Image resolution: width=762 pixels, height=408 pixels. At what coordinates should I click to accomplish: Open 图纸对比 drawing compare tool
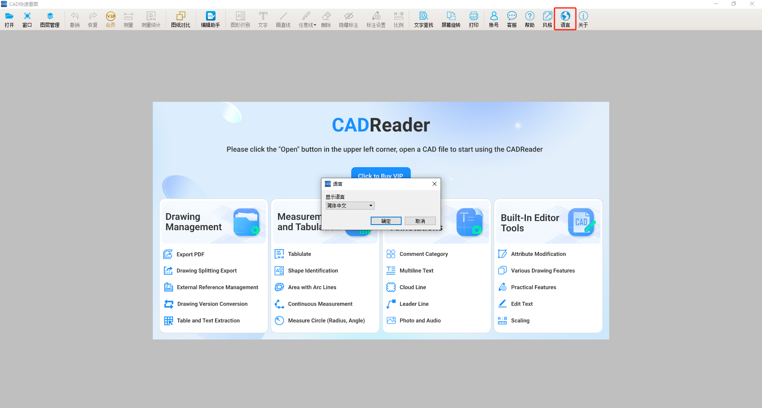point(181,19)
